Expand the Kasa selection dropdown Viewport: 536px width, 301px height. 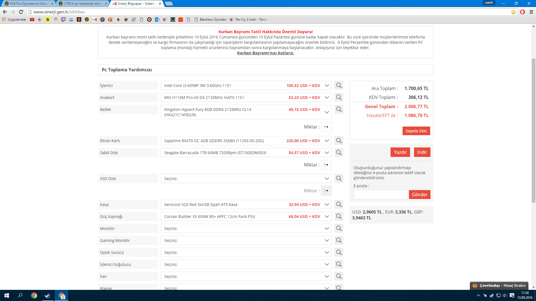[x=327, y=205]
